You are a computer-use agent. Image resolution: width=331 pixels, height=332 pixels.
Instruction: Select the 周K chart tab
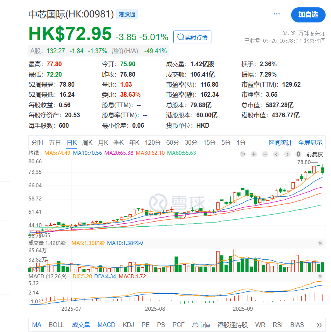click(87, 143)
